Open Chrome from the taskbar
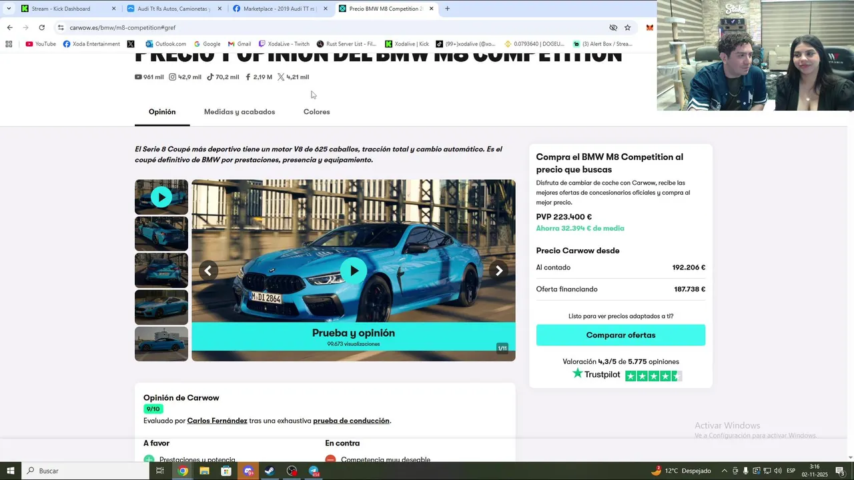The height and width of the screenshot is (480, 854). (x=183, y=471)
